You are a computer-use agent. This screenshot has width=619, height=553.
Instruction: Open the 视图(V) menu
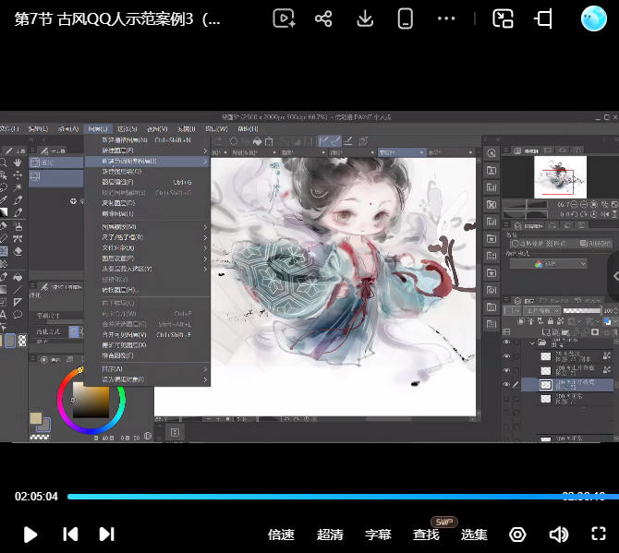point(157,128)
